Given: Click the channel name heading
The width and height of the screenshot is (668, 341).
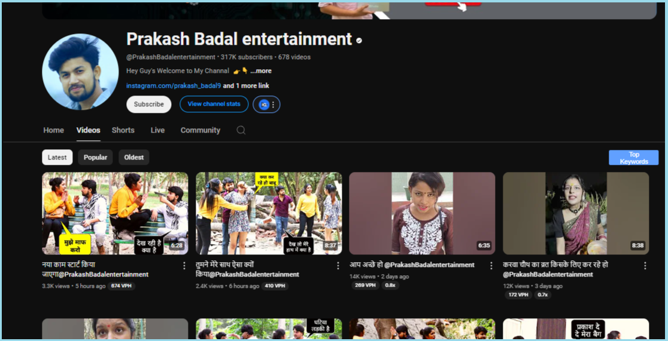Looking at the screenshot, I should pos(239,39).
